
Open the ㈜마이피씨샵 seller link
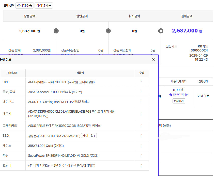tap(181, 95)
